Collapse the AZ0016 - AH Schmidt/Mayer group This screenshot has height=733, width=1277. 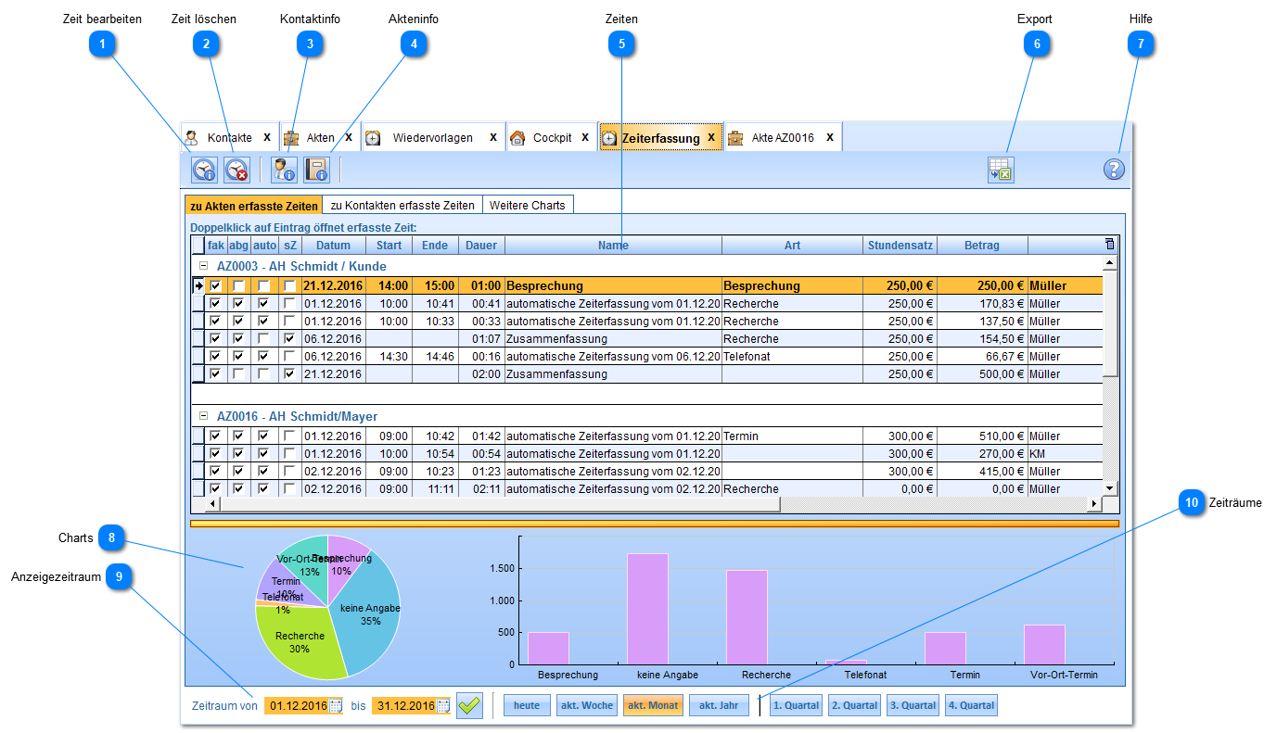pyautogui.click(x=204, y=417)
